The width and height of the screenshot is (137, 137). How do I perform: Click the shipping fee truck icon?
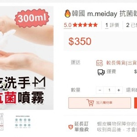coord(101,72)
